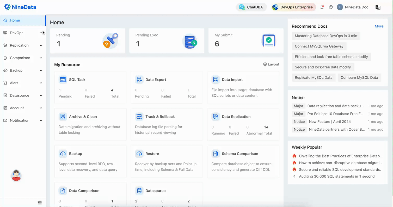Expand the DevOps chevron
The height and width of the screenshot is (207, 393).
[x=41, y=33]
